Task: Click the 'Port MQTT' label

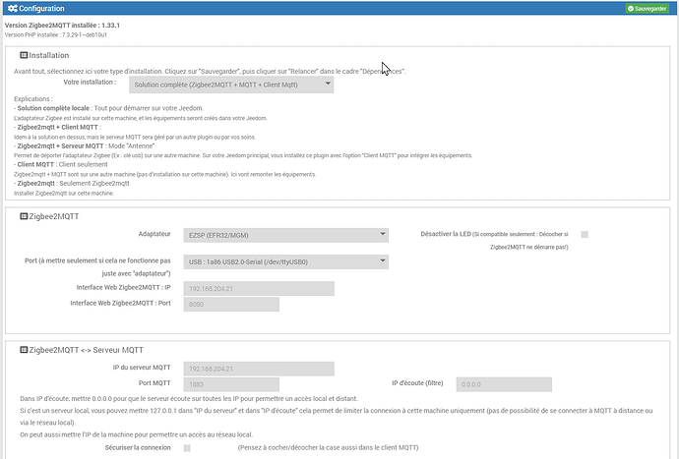Action: point(154,383)
